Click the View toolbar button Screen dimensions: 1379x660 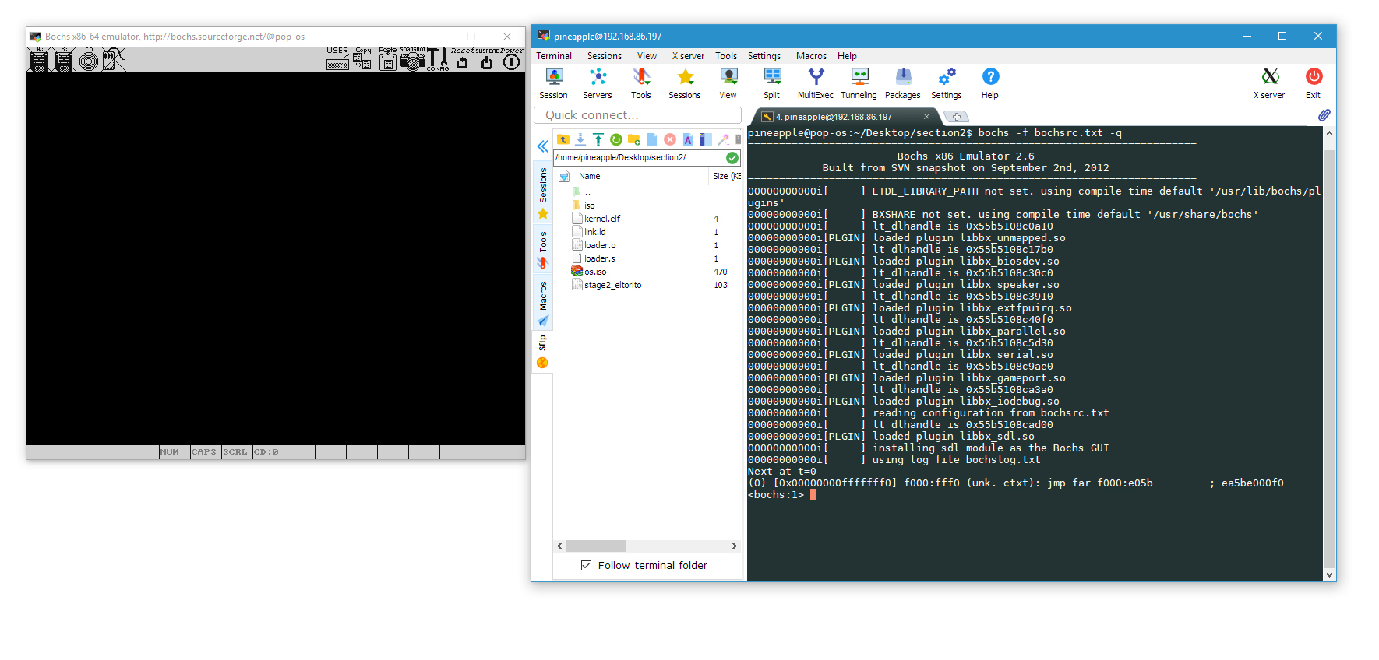pyautogui.click(x=728, y=83)
